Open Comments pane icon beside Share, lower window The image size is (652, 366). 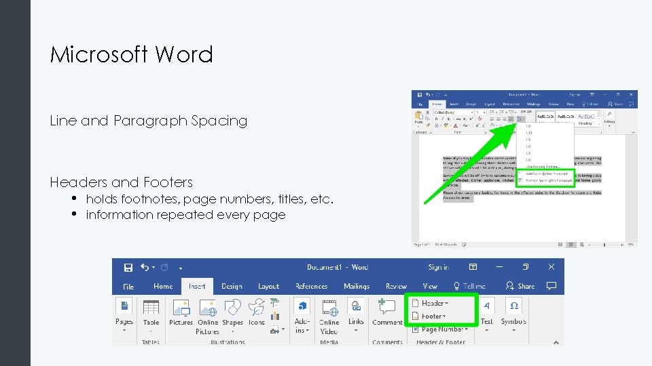coord(551,285)
